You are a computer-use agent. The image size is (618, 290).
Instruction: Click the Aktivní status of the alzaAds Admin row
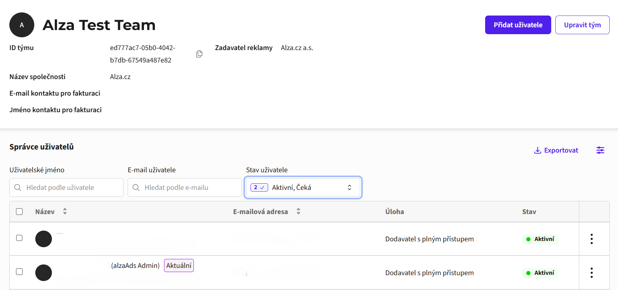pos(540,273)
